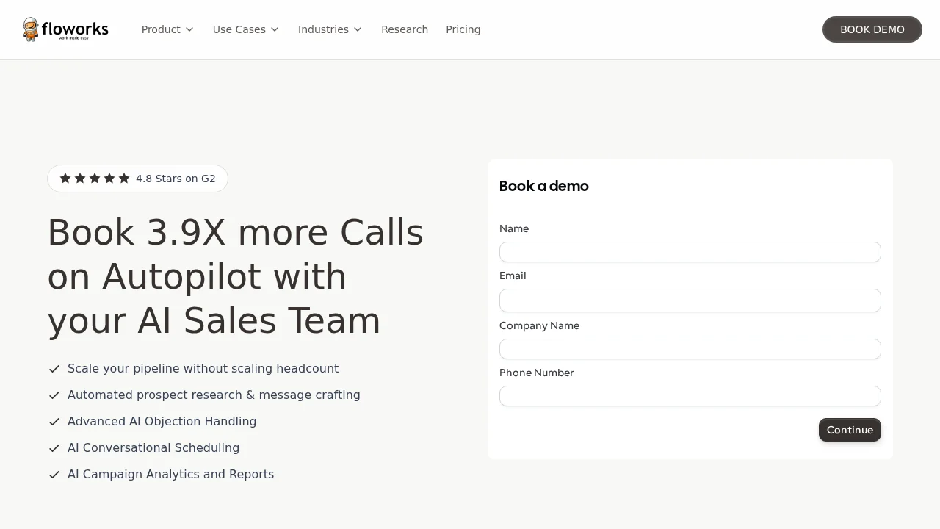Click the Phone Number input field
The image size is (940, 529).
pyautogui.click(x=690, y=396)
